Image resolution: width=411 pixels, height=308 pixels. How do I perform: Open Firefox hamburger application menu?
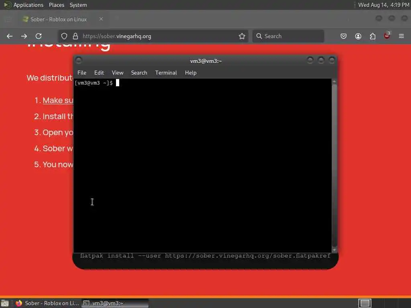(x=401, y=36)
